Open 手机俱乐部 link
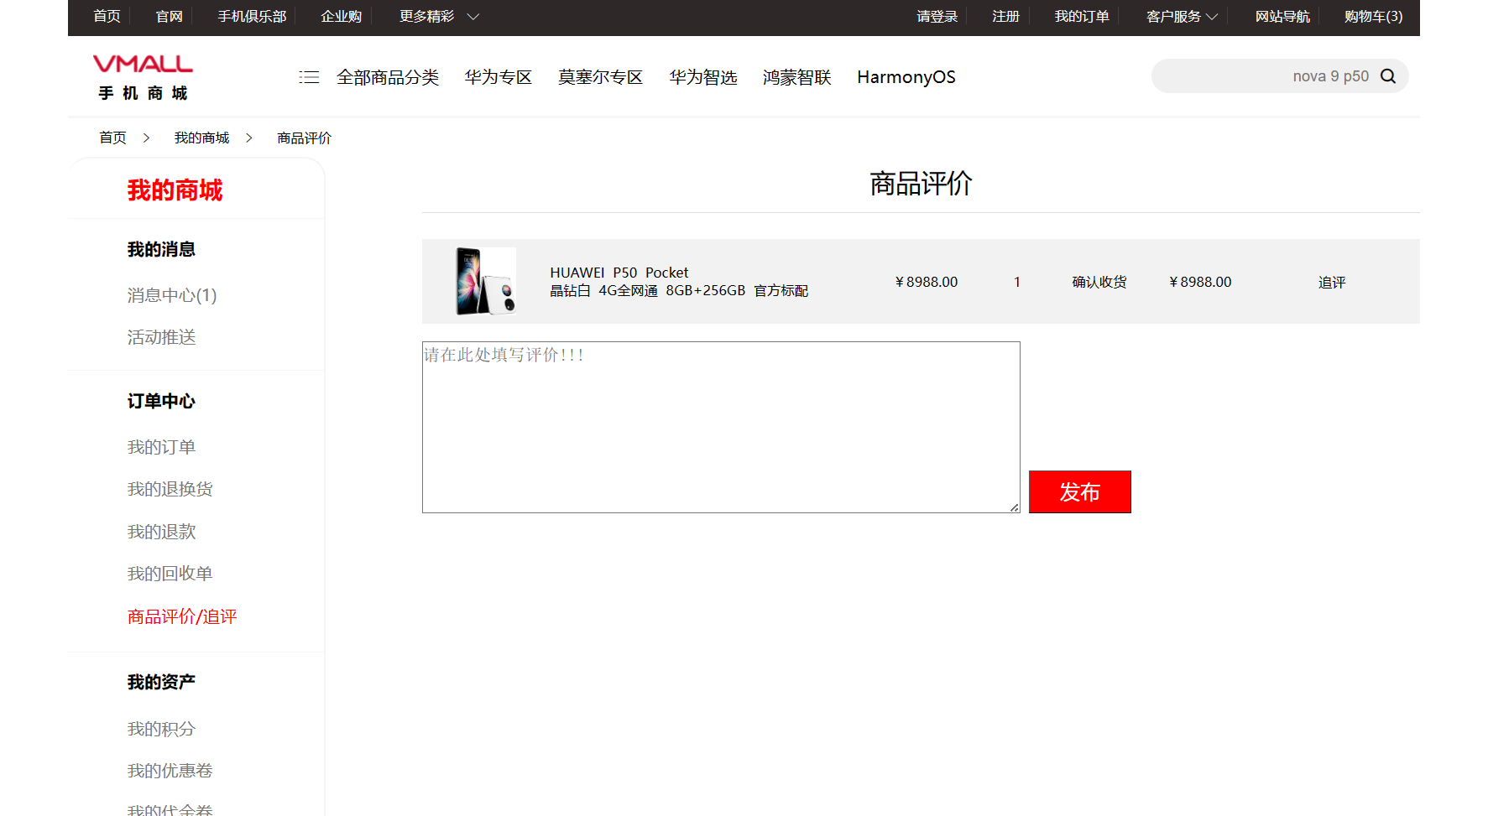Viewport: 1488px width, 816px height. click(252, 17)
